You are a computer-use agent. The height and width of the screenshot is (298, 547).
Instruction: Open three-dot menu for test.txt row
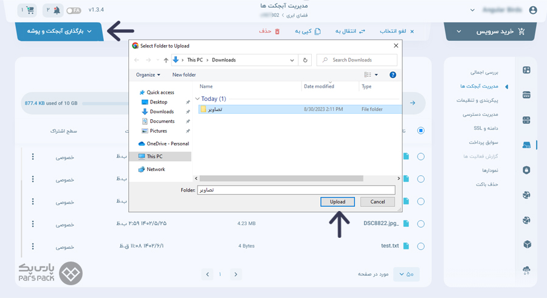coord(33,246)
